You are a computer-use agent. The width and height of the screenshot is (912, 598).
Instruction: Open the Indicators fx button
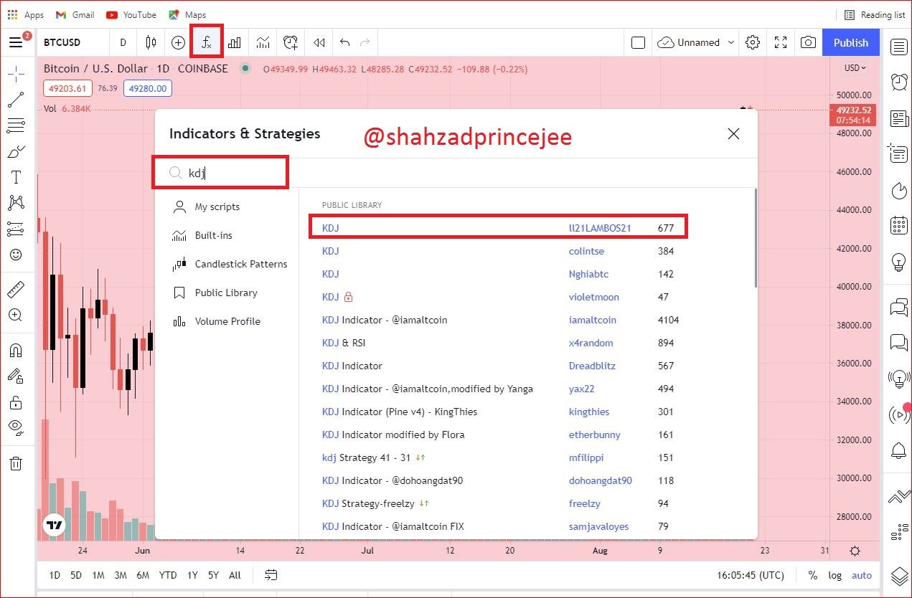coord(207,42)
